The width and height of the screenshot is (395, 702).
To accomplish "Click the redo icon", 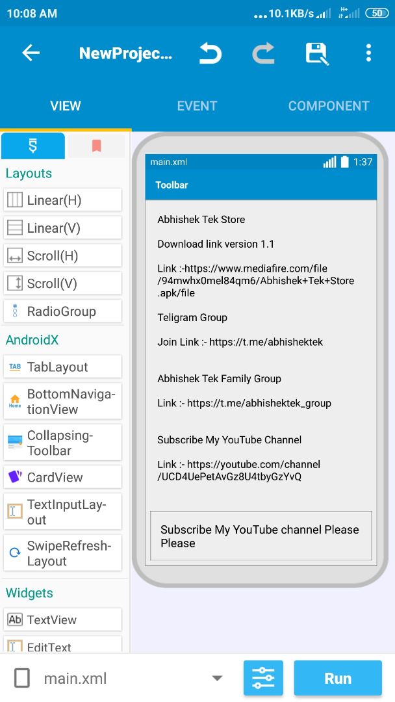I will coord(263,53).
